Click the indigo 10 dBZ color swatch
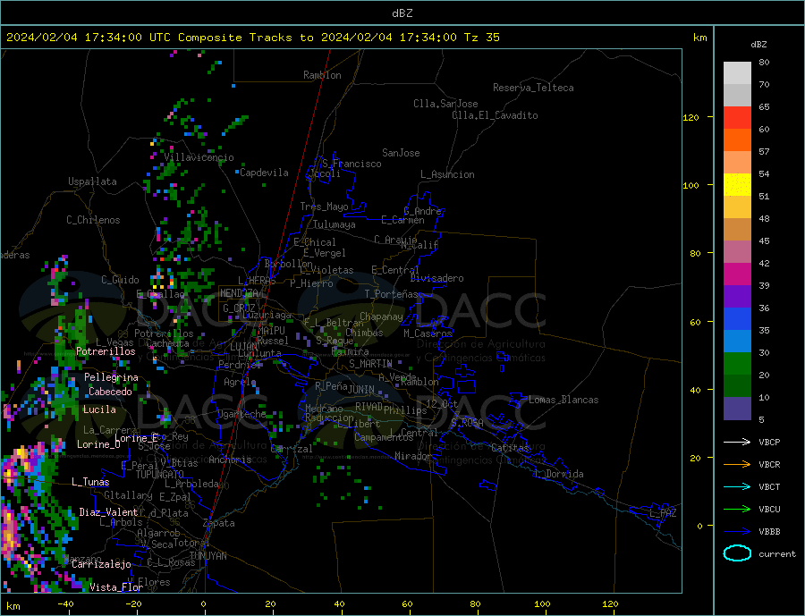Image resolution: width=805 pixels, height=616 pixels. tap(737, 408)
